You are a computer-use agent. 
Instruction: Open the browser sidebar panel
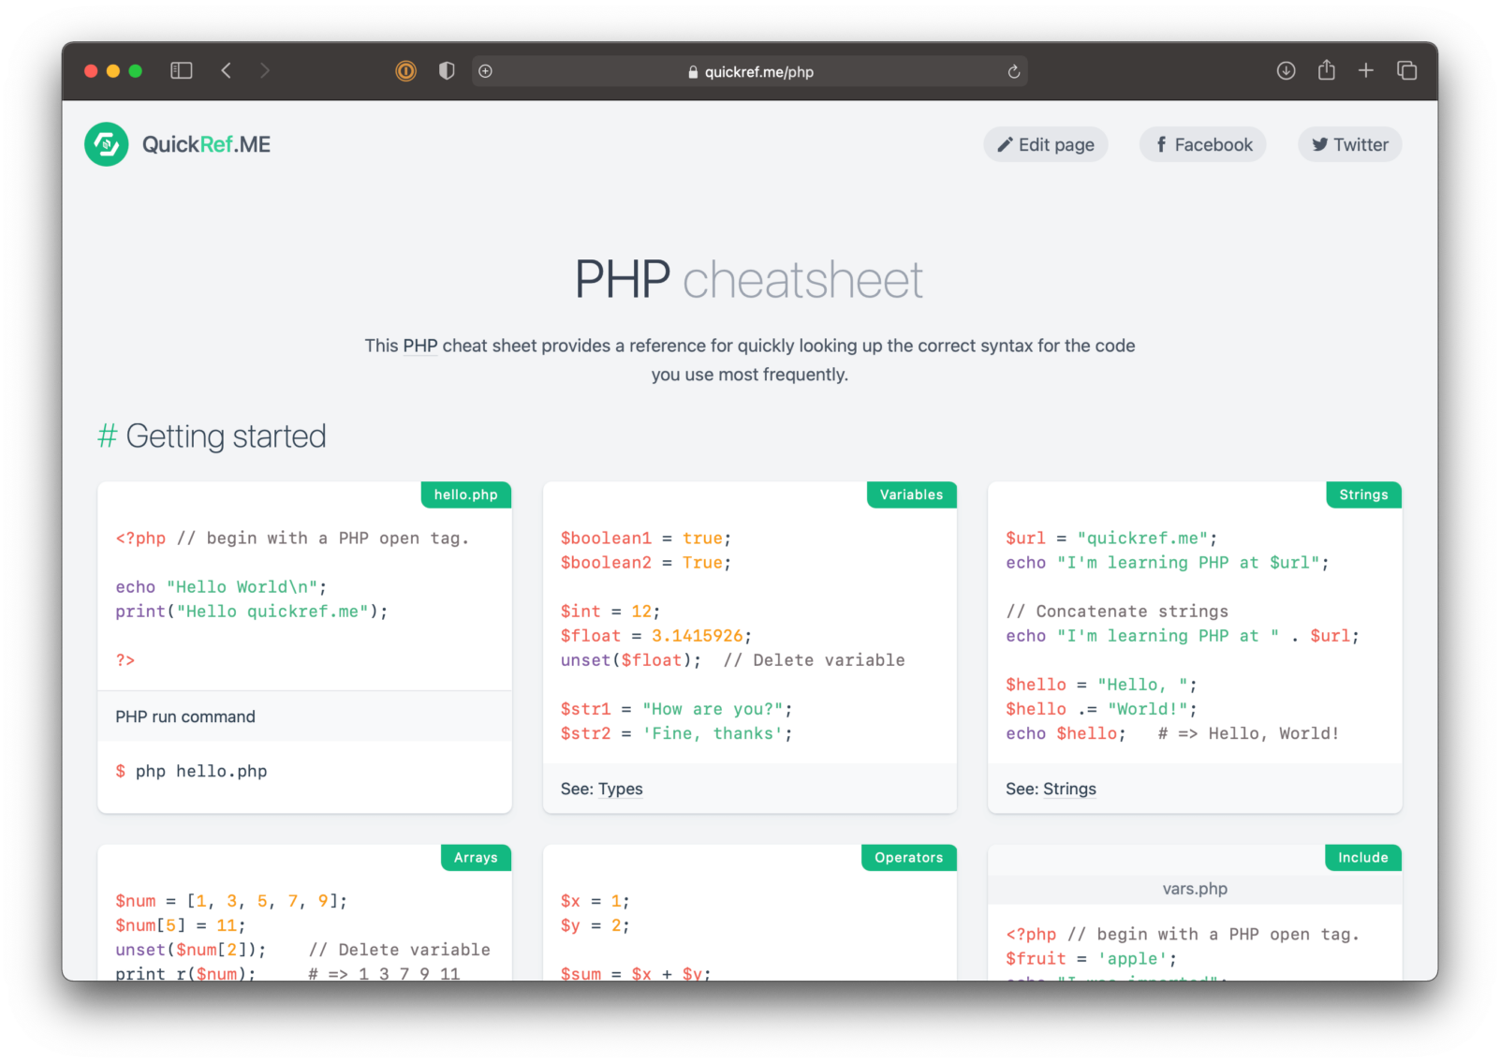coord(181,70)
